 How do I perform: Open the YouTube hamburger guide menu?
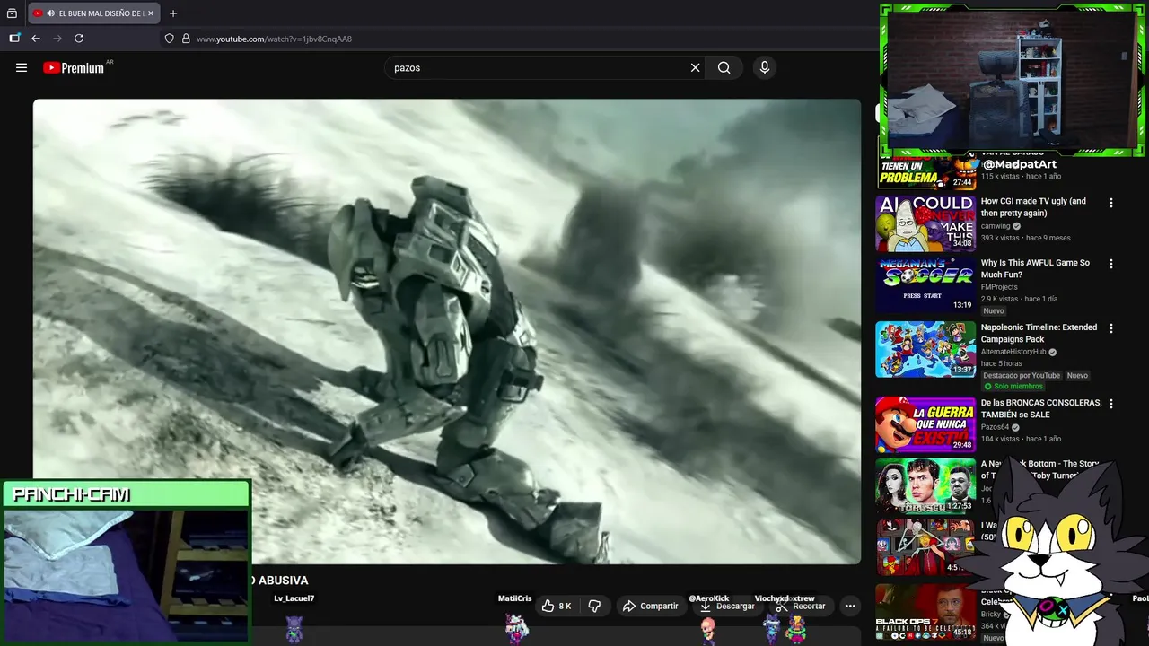point(22,67)
